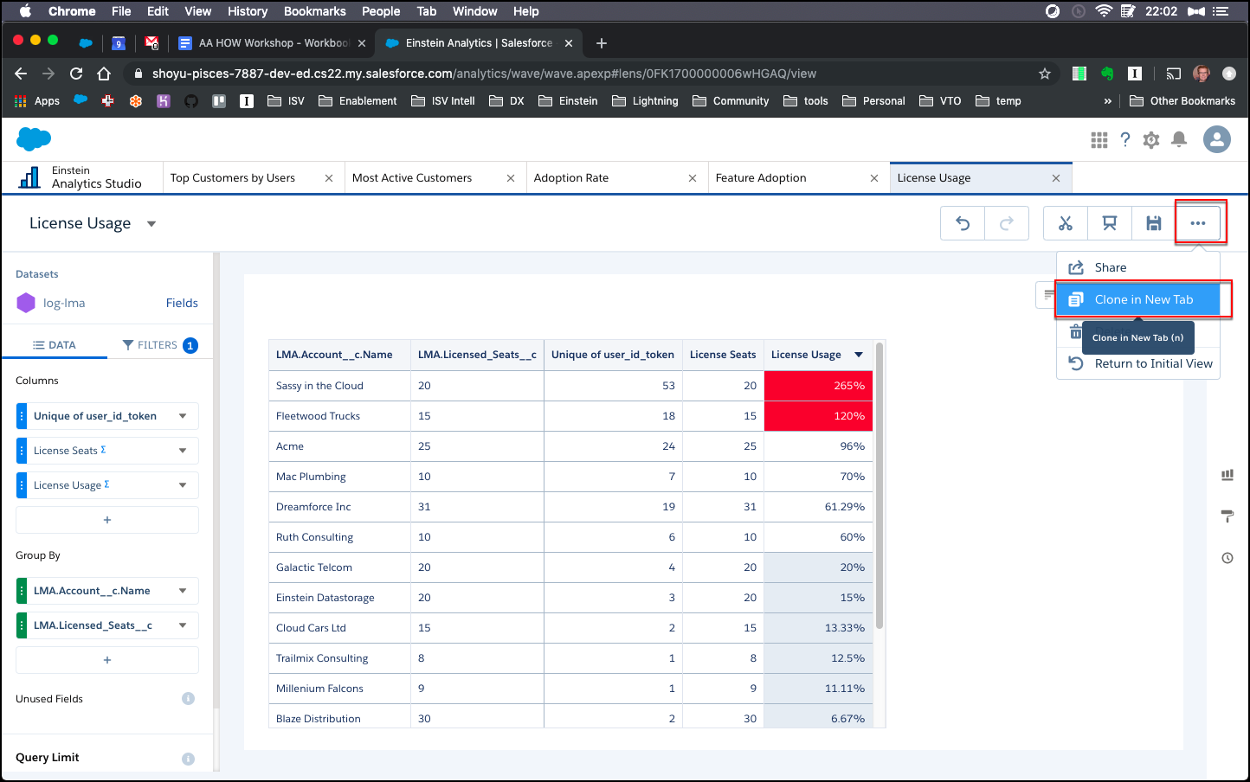The height and width of the screenshot is (782, 1250).
Task: Click the LMA.Account__c.Name column header
Action: click(339, 355)
